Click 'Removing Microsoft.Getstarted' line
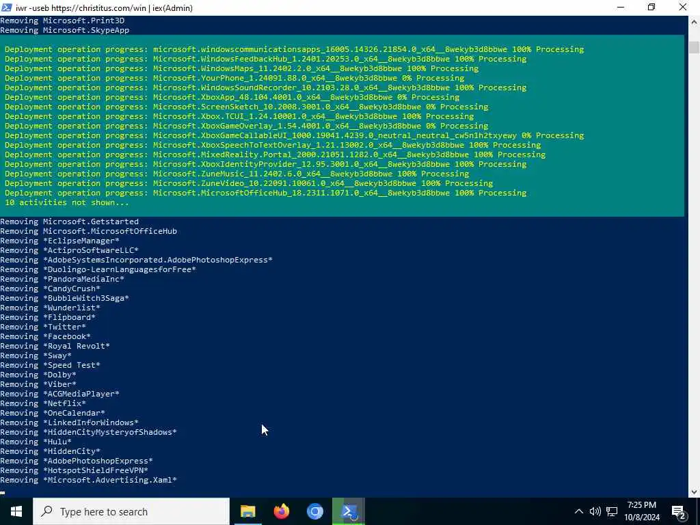 tap(69, 221)
